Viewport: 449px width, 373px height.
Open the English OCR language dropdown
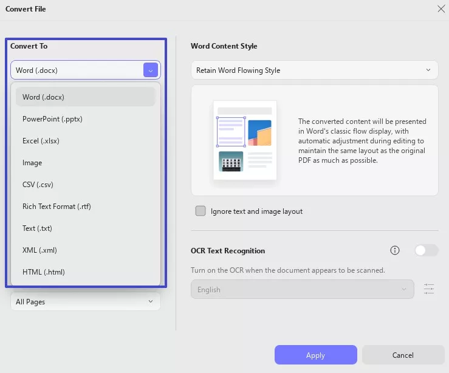[302, 290]
